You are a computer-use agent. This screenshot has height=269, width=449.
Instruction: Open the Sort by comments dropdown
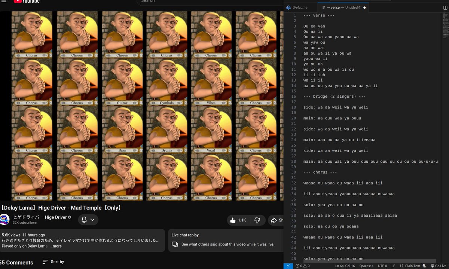pyautogui.click(x=53, y=262)
